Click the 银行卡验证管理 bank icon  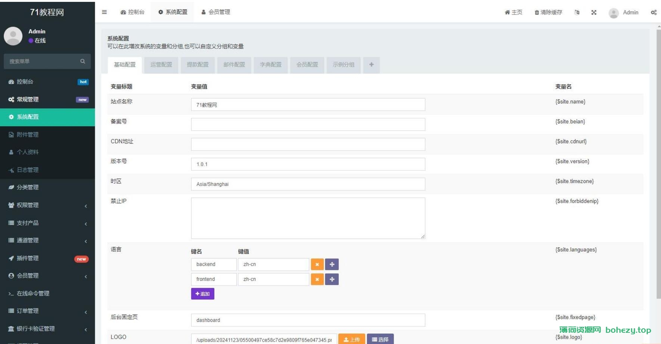11,329
